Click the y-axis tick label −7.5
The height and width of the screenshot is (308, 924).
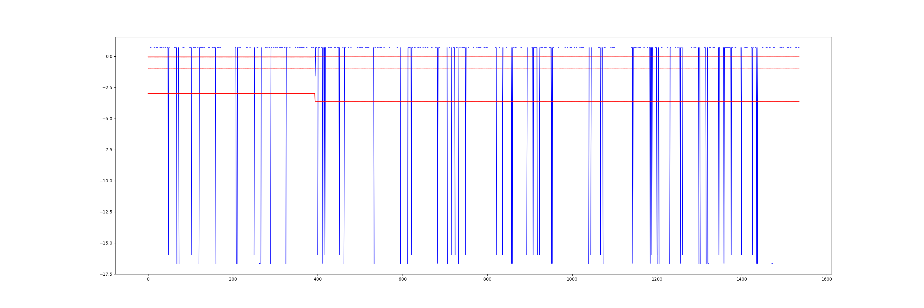[x=107, y=150]
